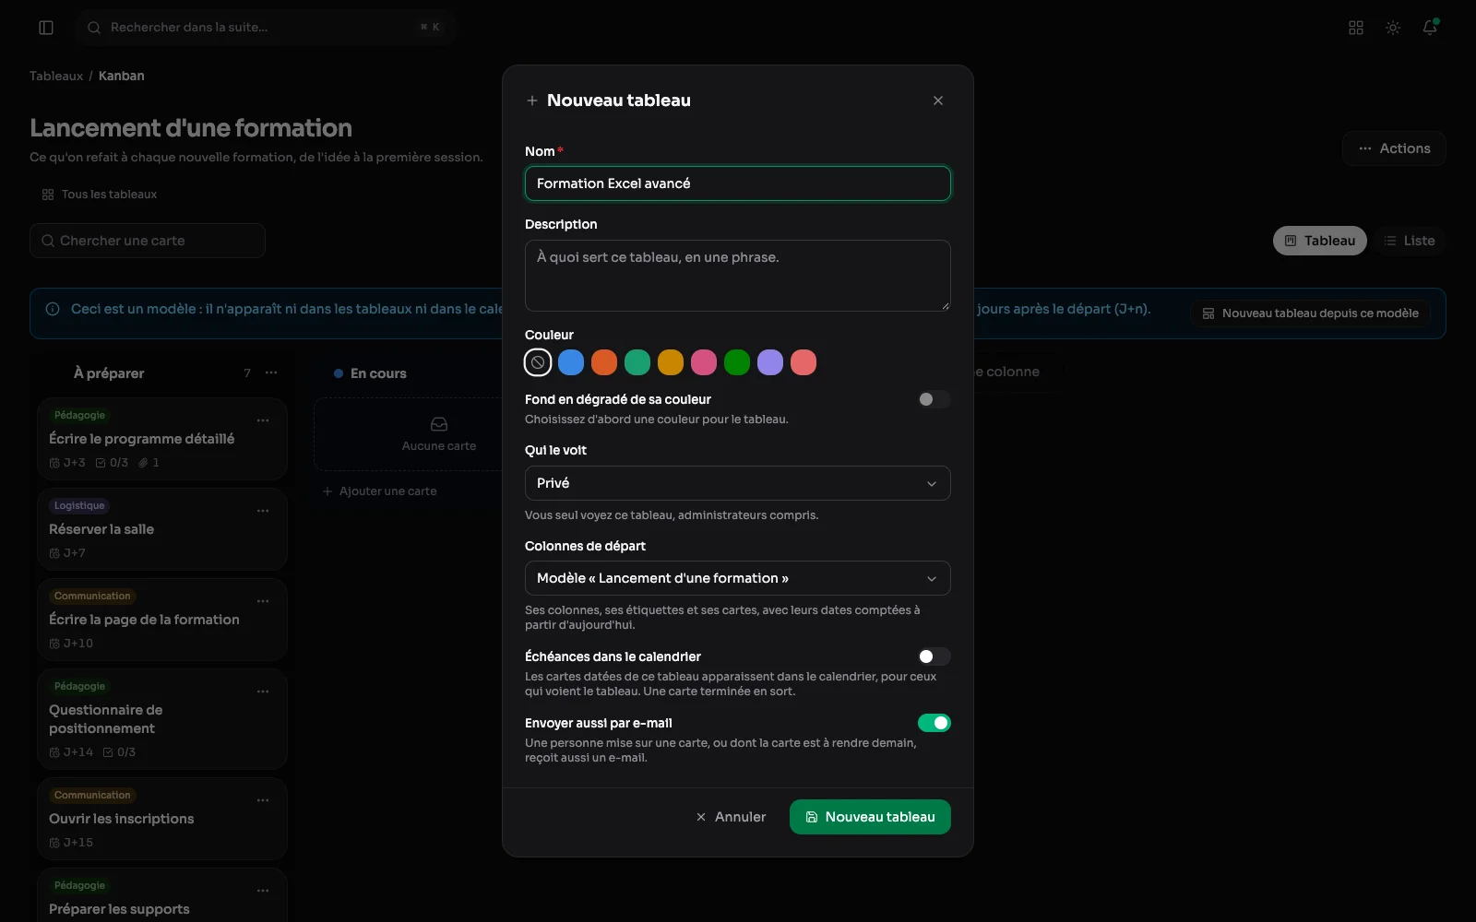Switch theme with the sun icon
Image resolution: width=1476 pixels, height=922 pixels.
point(1393,28)
